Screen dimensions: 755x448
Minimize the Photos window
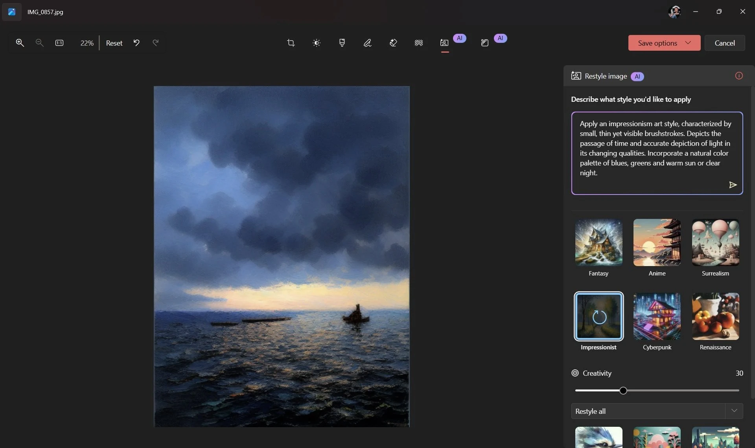pos(696,11)
